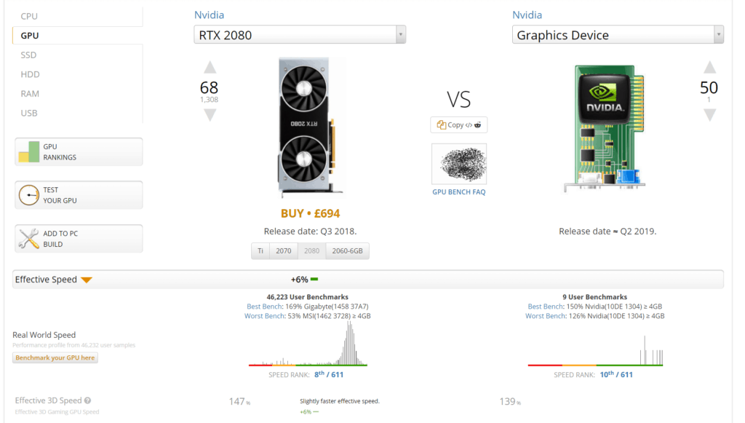Switch to the CPU category
Image resolution: width=745 pixels, height=423 pixels.
pos(29,16)
